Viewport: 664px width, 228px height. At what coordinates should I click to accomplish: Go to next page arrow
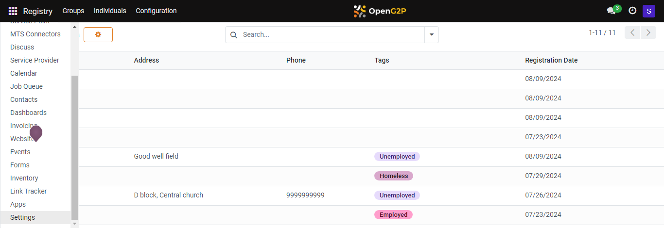coord(648,33)
